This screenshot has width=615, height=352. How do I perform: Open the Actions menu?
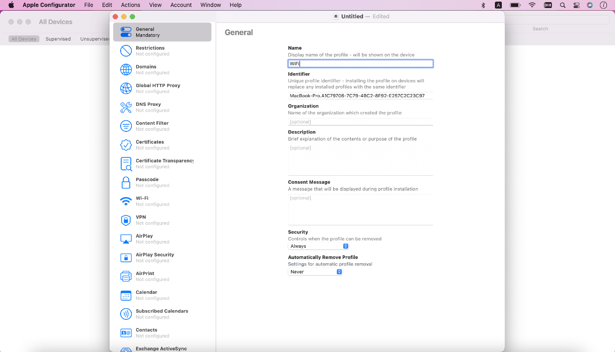(130, 5)
